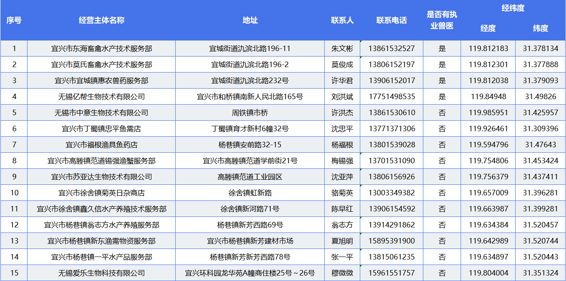
Task: Select cell 宜兴市徐舍镇菊英日杂商店
Action: (x=102, y=193)
